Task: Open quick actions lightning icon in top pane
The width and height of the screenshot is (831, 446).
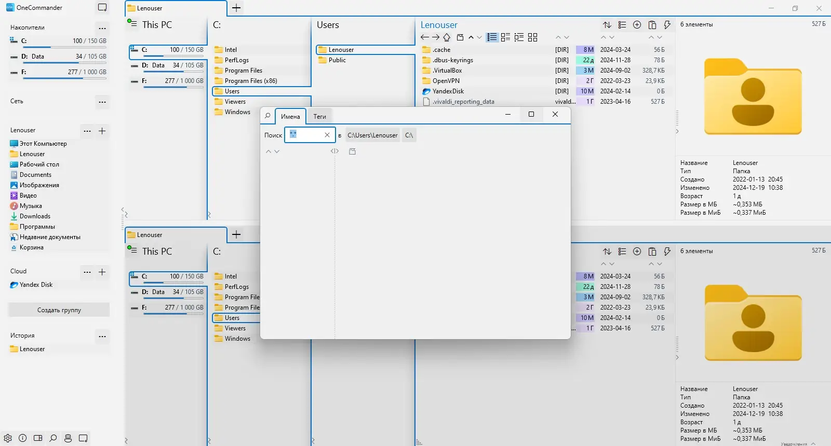Action: click(667, 25)
